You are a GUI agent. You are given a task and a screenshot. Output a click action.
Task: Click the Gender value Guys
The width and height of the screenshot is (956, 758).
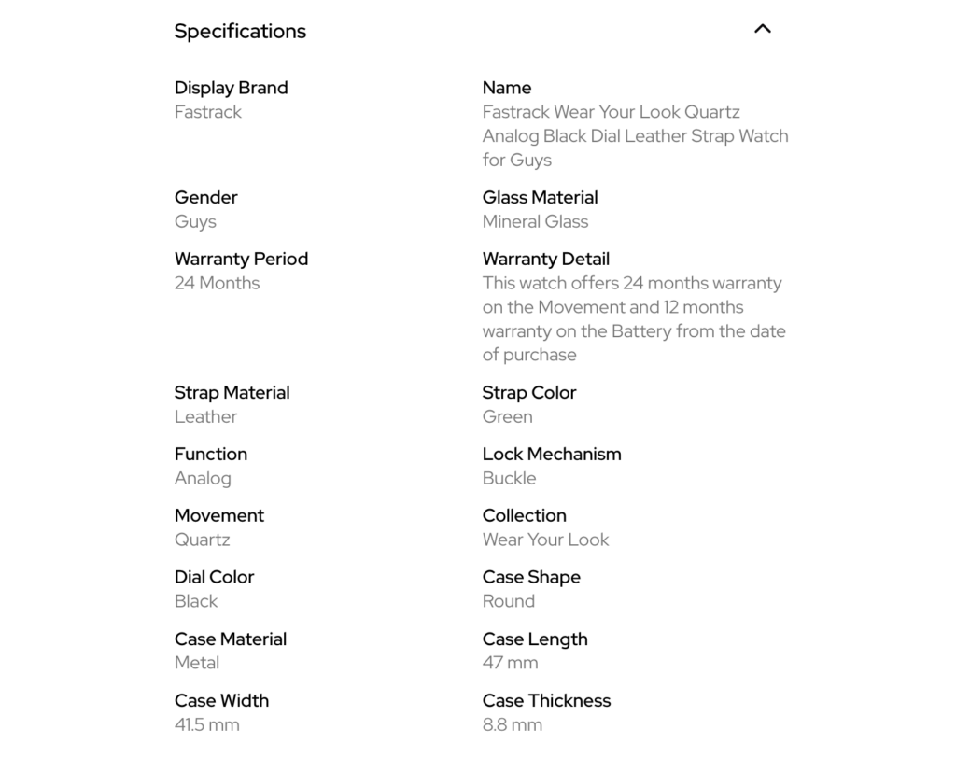point(195,222)
